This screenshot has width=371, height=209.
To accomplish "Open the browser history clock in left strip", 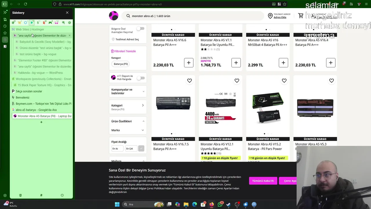I will click(5, 26).
